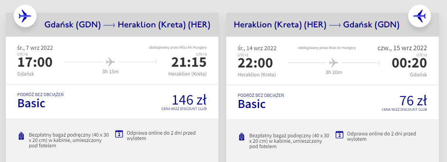The image size is (447, 162).
Task: Click the Heraklion (Kreta) (HER) → Gdańsk (GDN) header
Action: click(x=316, y=25)
